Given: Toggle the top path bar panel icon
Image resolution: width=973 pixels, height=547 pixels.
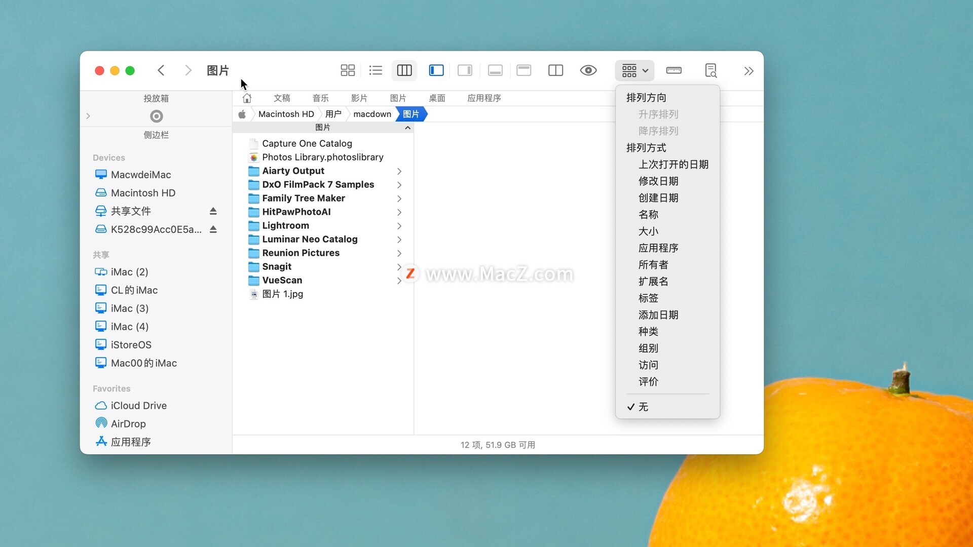Looking at the screenshot, I should [x=524, y=70].
